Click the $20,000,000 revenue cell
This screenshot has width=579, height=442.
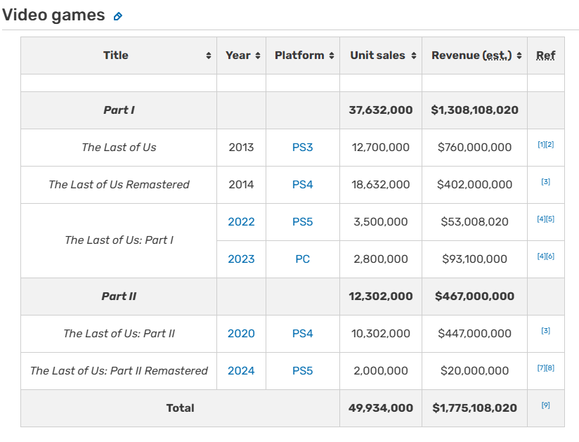click(x=474, y=370)
